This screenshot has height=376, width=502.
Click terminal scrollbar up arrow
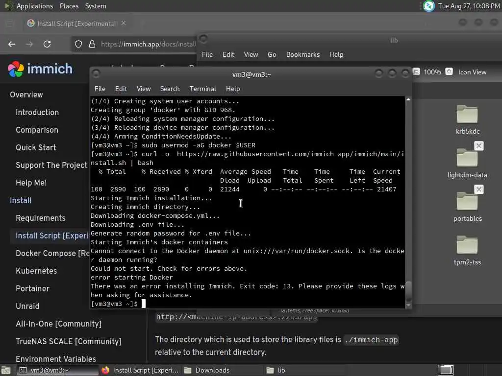click(408, 99)
